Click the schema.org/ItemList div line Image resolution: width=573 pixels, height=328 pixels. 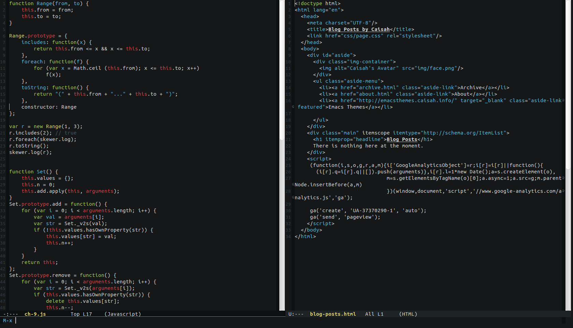tap(408, 133)
